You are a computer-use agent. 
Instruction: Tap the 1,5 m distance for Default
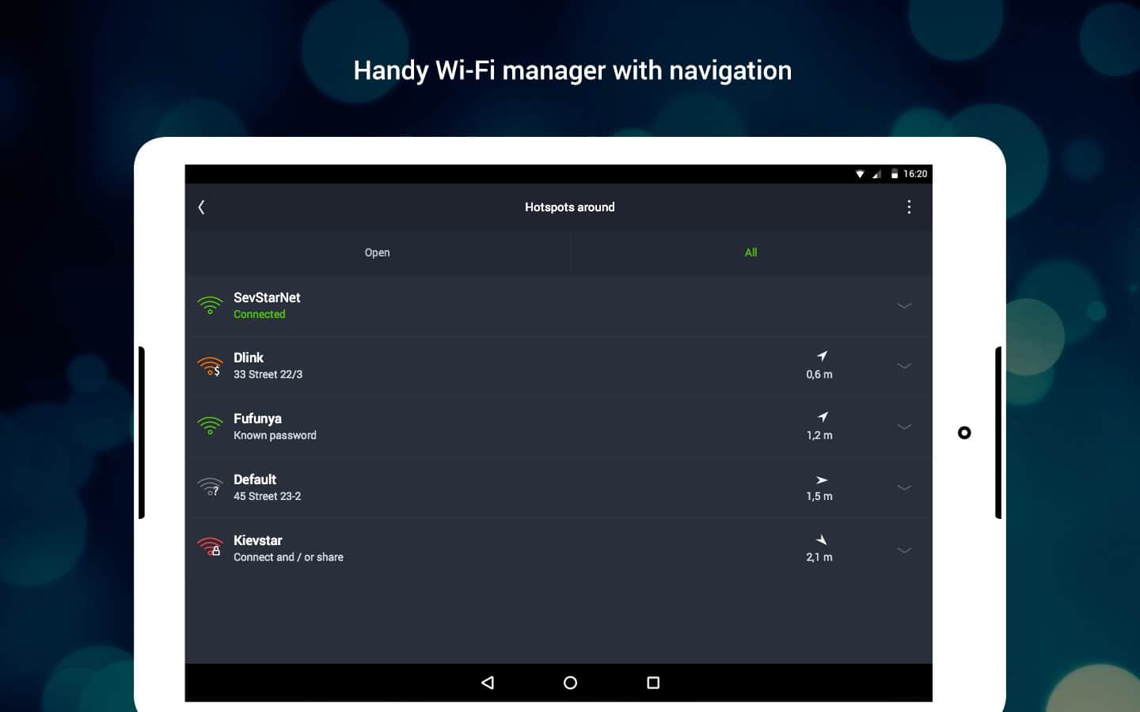pyautogui.click(x=819, y=496)
